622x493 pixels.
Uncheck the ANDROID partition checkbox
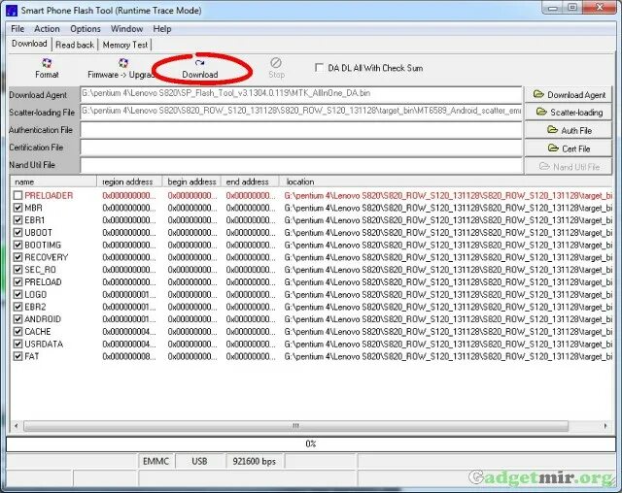[x=17, y=318]
